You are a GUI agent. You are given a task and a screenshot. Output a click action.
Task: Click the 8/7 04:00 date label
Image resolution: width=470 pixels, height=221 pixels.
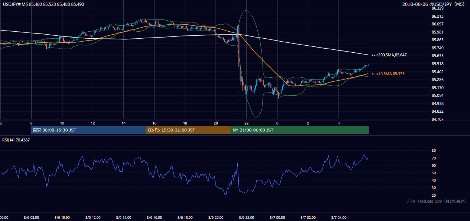pos(339,218)
